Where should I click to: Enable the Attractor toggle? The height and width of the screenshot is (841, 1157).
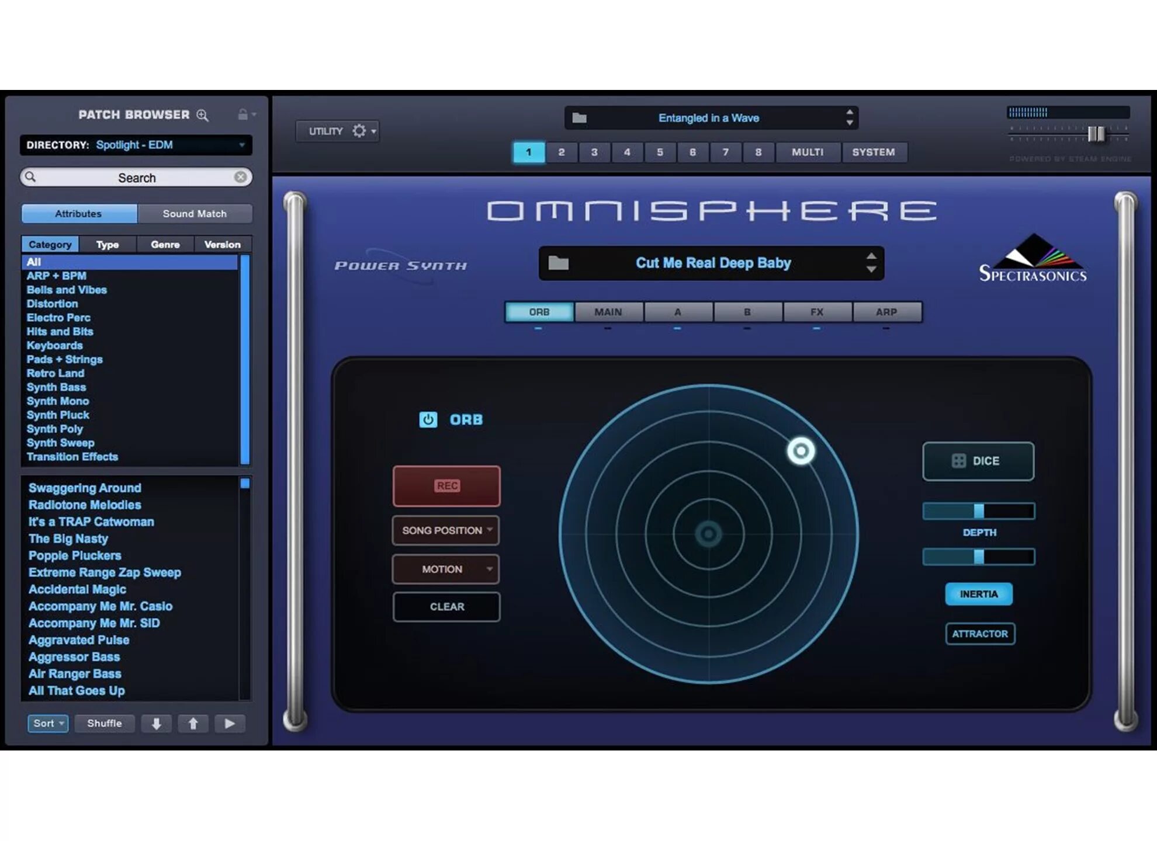[x=980, y=634]
